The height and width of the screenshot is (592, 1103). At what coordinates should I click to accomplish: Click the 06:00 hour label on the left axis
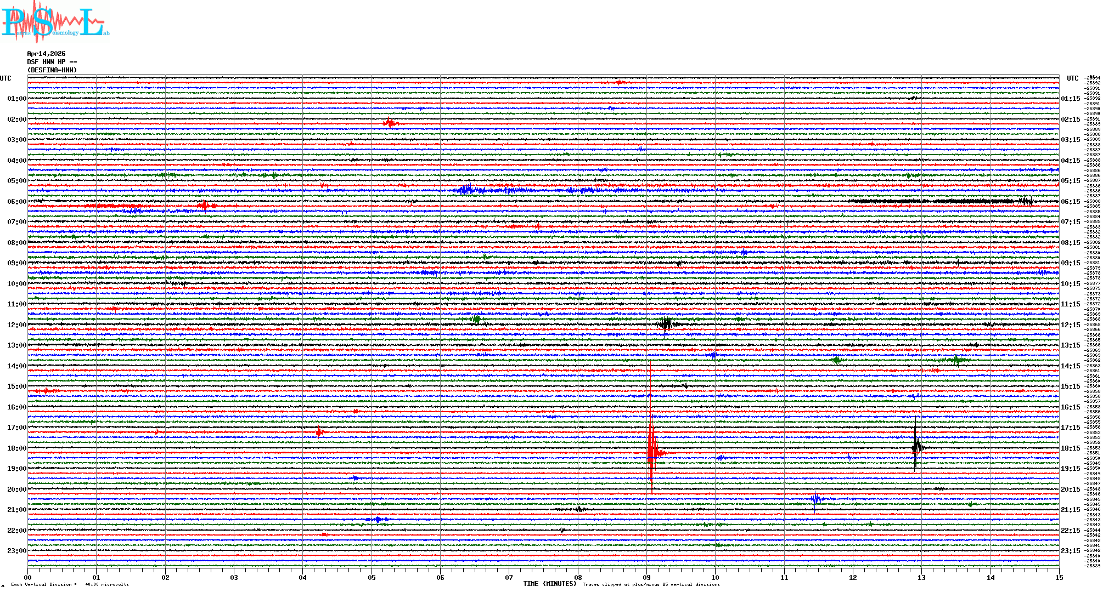16,202
